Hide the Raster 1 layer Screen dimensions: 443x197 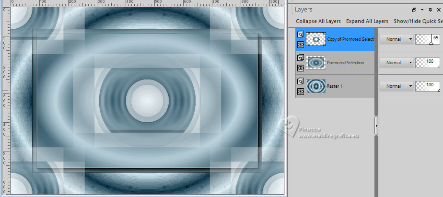[301, 91]
